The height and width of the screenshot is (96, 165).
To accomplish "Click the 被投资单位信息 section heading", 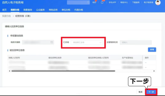I will [x=17, y=50].
